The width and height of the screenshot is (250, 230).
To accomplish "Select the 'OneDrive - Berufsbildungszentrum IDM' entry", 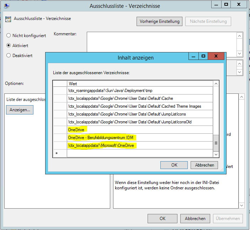I will coord(102,138).
